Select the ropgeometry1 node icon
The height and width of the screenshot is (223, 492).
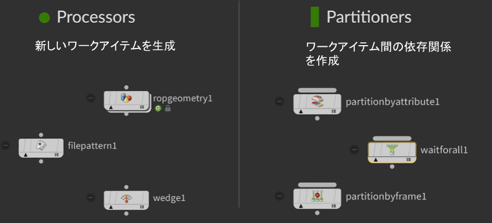126,98
